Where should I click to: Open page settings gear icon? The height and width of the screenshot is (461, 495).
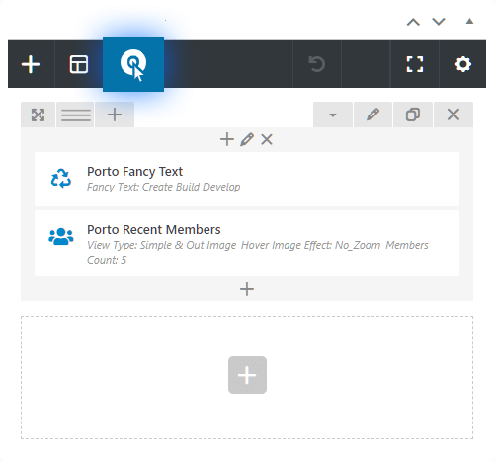[x=463, y=64]
